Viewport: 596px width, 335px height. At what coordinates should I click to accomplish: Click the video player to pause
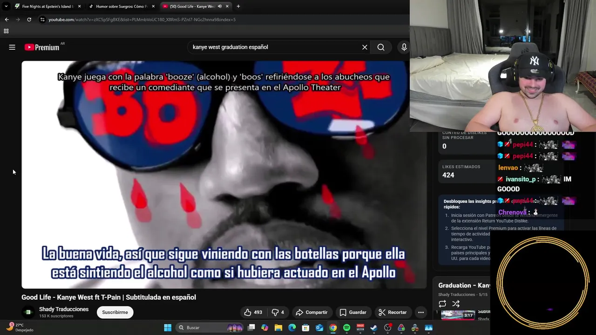[x=223, y=174]
